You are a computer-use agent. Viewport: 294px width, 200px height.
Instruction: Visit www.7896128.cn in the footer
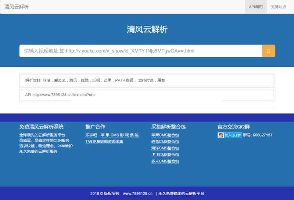pyautogui.click(x=137, y=193)
